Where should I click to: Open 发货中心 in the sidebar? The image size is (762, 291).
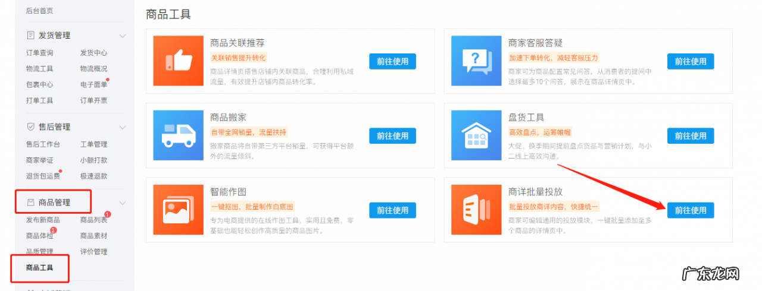[x=93, y=53]
